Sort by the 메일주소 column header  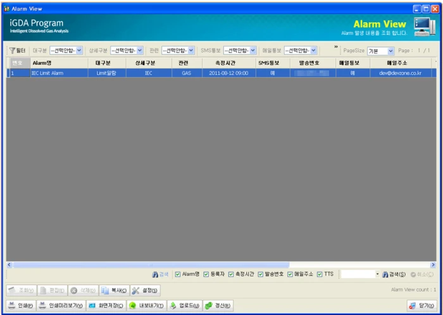click(401, 63)
